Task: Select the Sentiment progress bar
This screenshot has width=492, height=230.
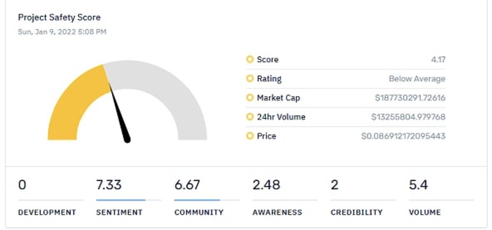Action: [129, 200]
